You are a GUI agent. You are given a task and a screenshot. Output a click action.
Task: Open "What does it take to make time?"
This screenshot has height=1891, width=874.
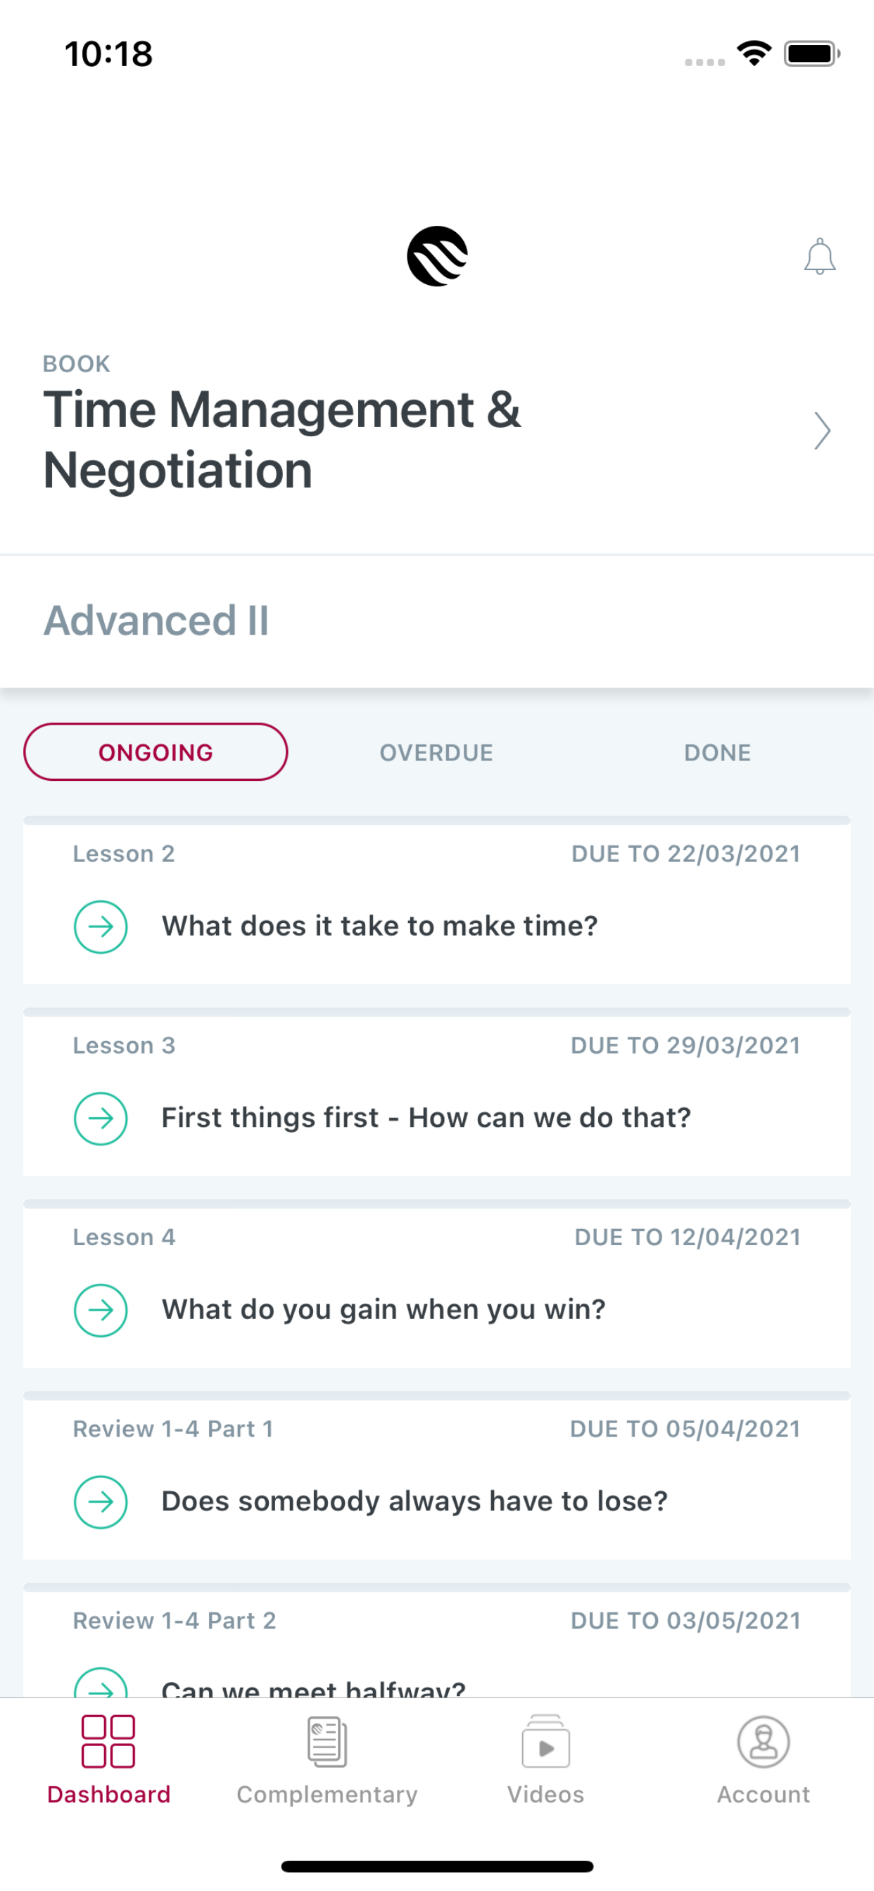pyautogui.click(x=380, y=926)
